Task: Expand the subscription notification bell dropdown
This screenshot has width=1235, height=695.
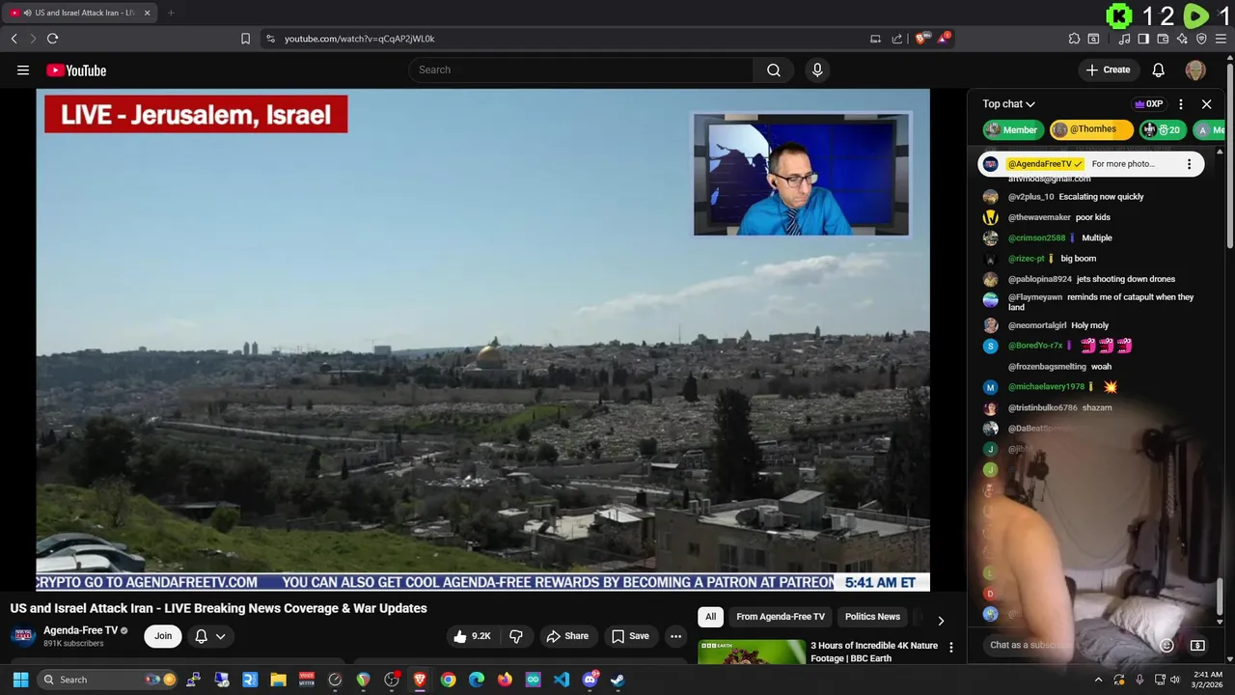Action: (x=209, y=636)
